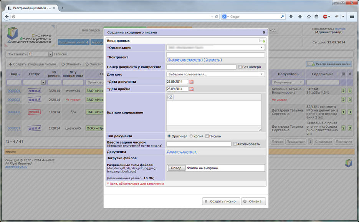Click the Ввести задним числом input field
The image size is (359, 222).
click(x=199, y=144)
